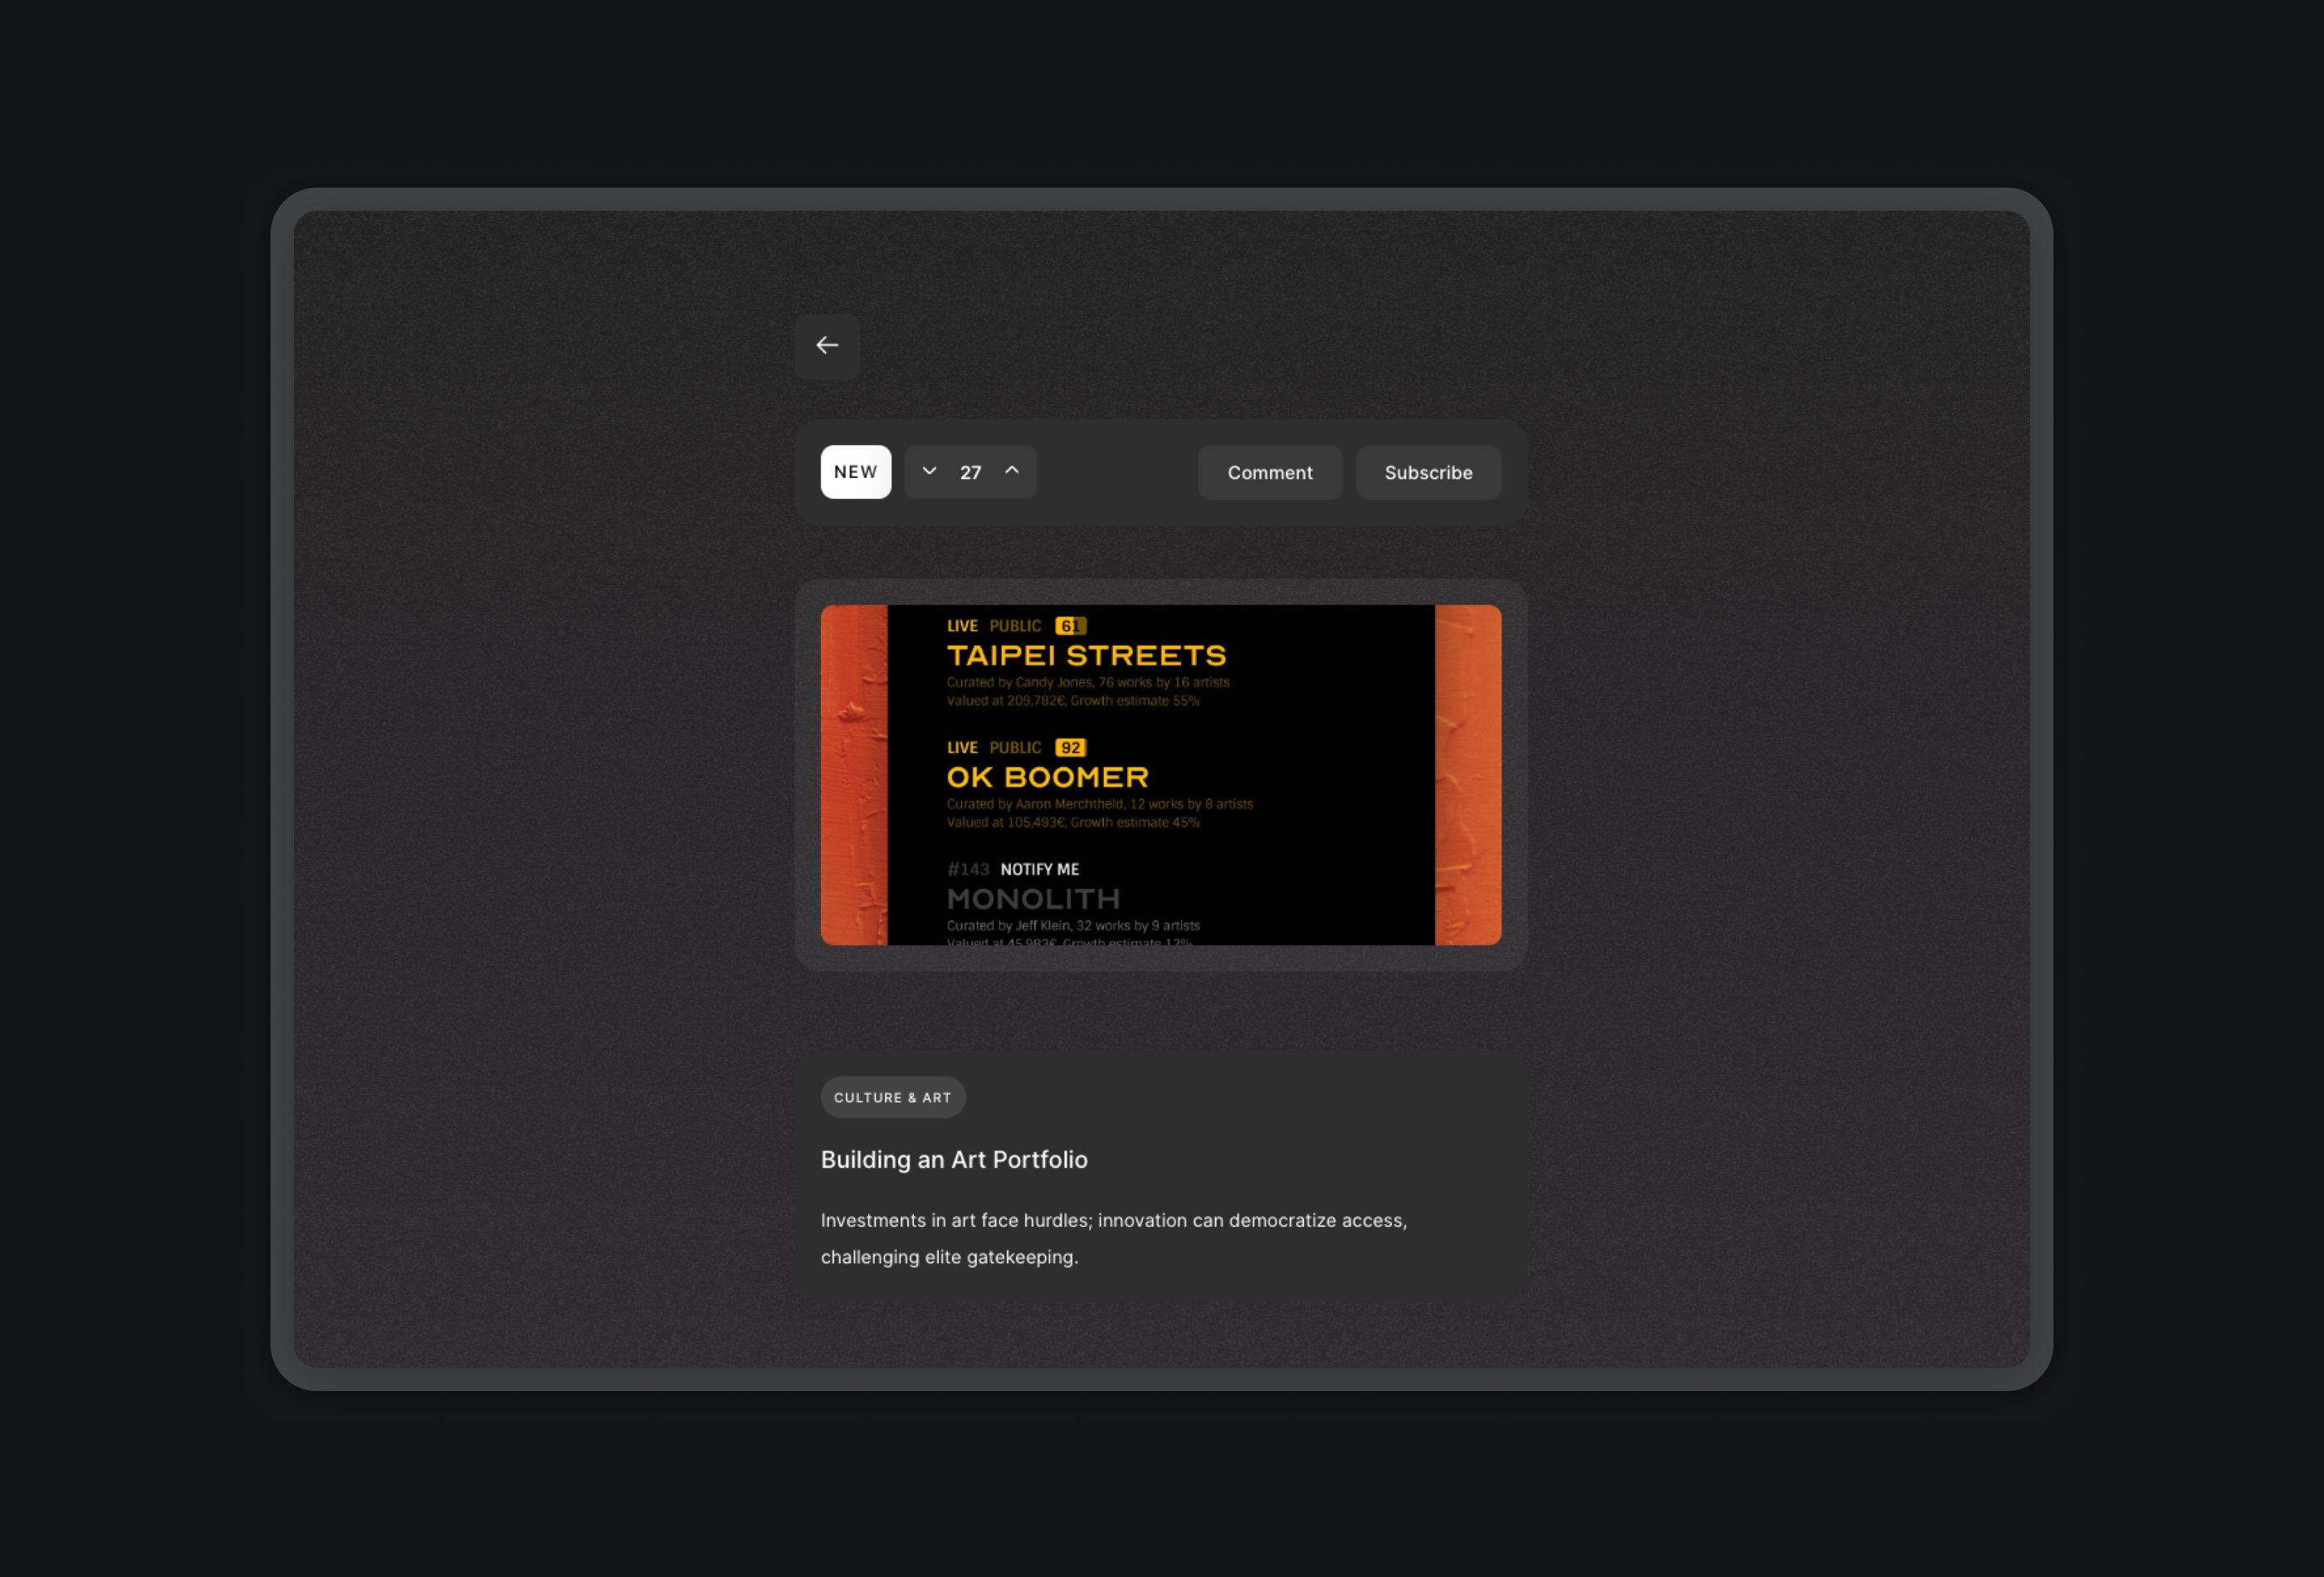This screenshot has width=2324, height=1577.
Task: Click PUBLIC label above OK Boomer
Action: pos(1015,748)
